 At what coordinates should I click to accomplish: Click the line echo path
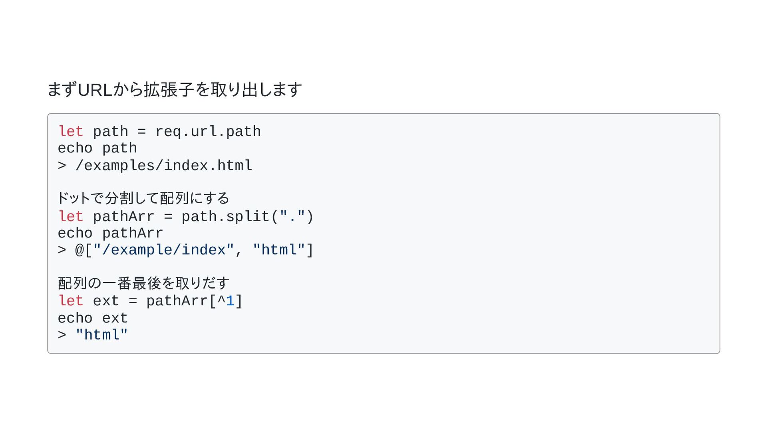(x=97, y=148)
